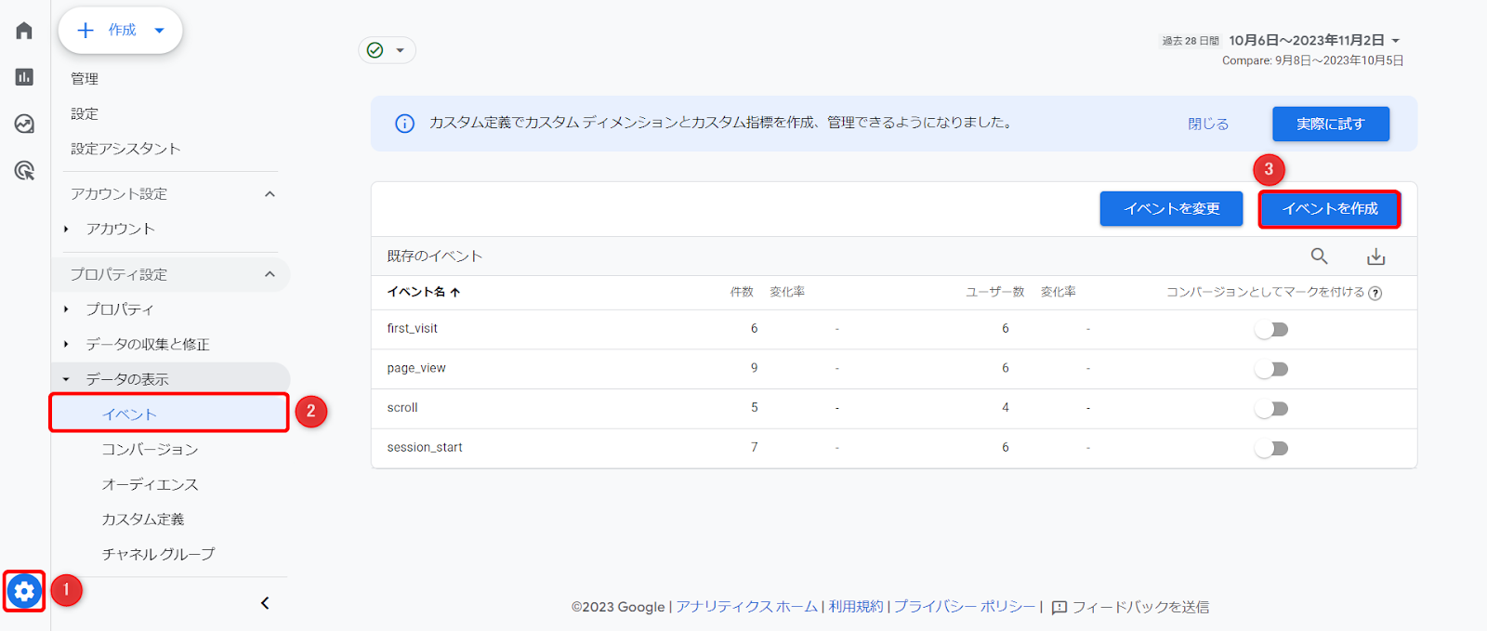Select コンバージョン in the sidebar
1487x631 pixels.
click(x=150, y=450)
